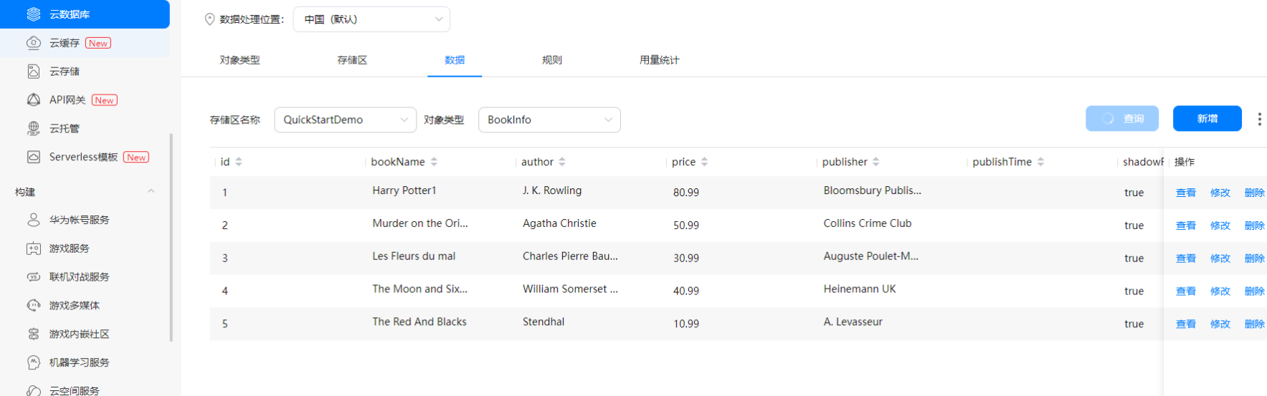This screenshot has height=396, width=1267.
Task: Open Serverless模板 template icon
Action: pos(34,157)
